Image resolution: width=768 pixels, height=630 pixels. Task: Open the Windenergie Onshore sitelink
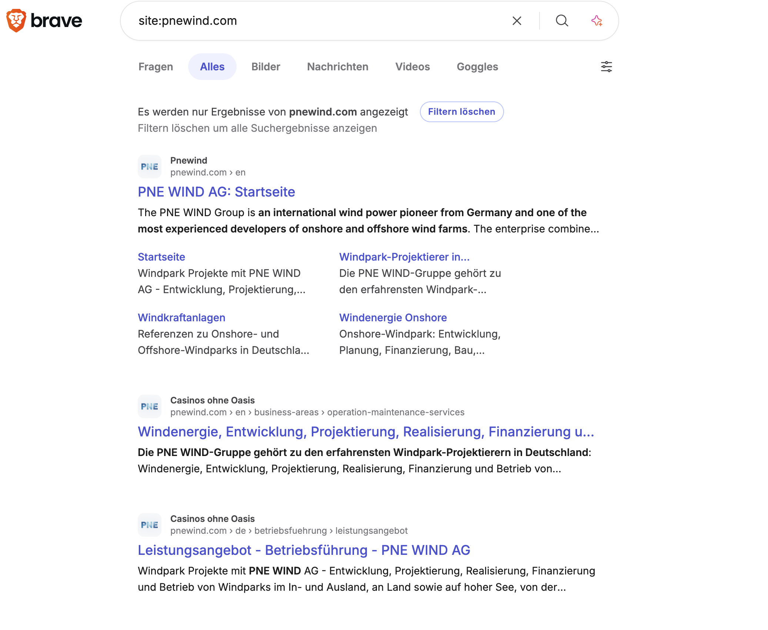[393, 318]
